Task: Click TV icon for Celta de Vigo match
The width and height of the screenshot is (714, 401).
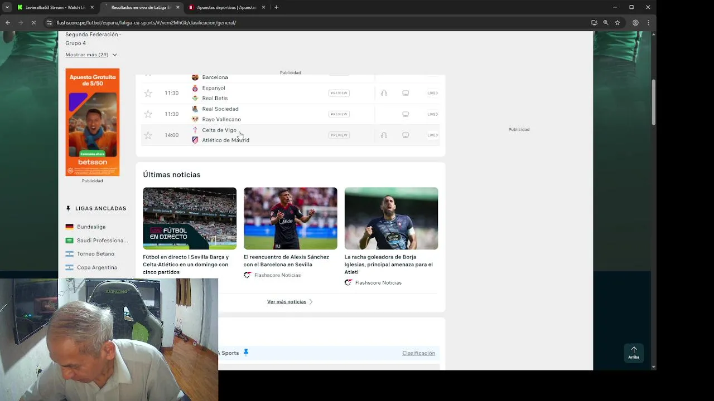Action: coord(406,135)
